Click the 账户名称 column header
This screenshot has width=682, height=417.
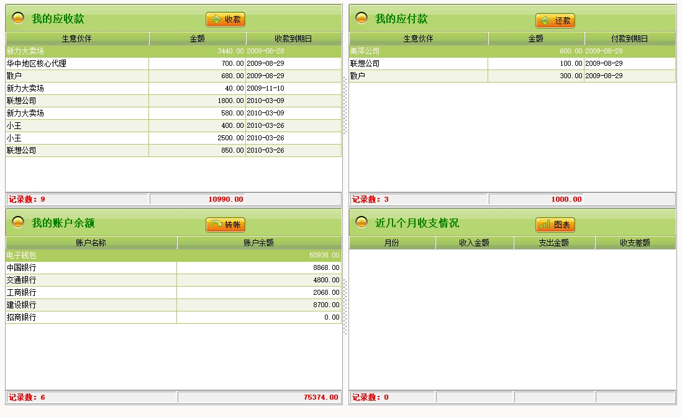coord(91,243)
